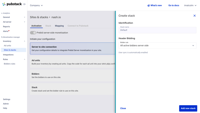Select the Stack configuration card
This screenshot has height=113, width=200.
pos(73,89)
